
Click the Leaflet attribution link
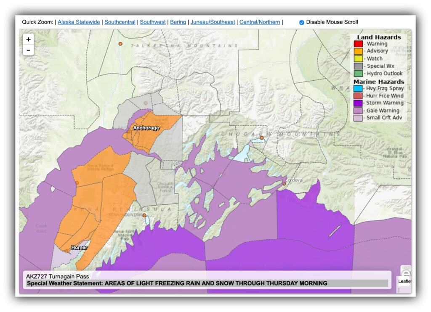point(404,281)
